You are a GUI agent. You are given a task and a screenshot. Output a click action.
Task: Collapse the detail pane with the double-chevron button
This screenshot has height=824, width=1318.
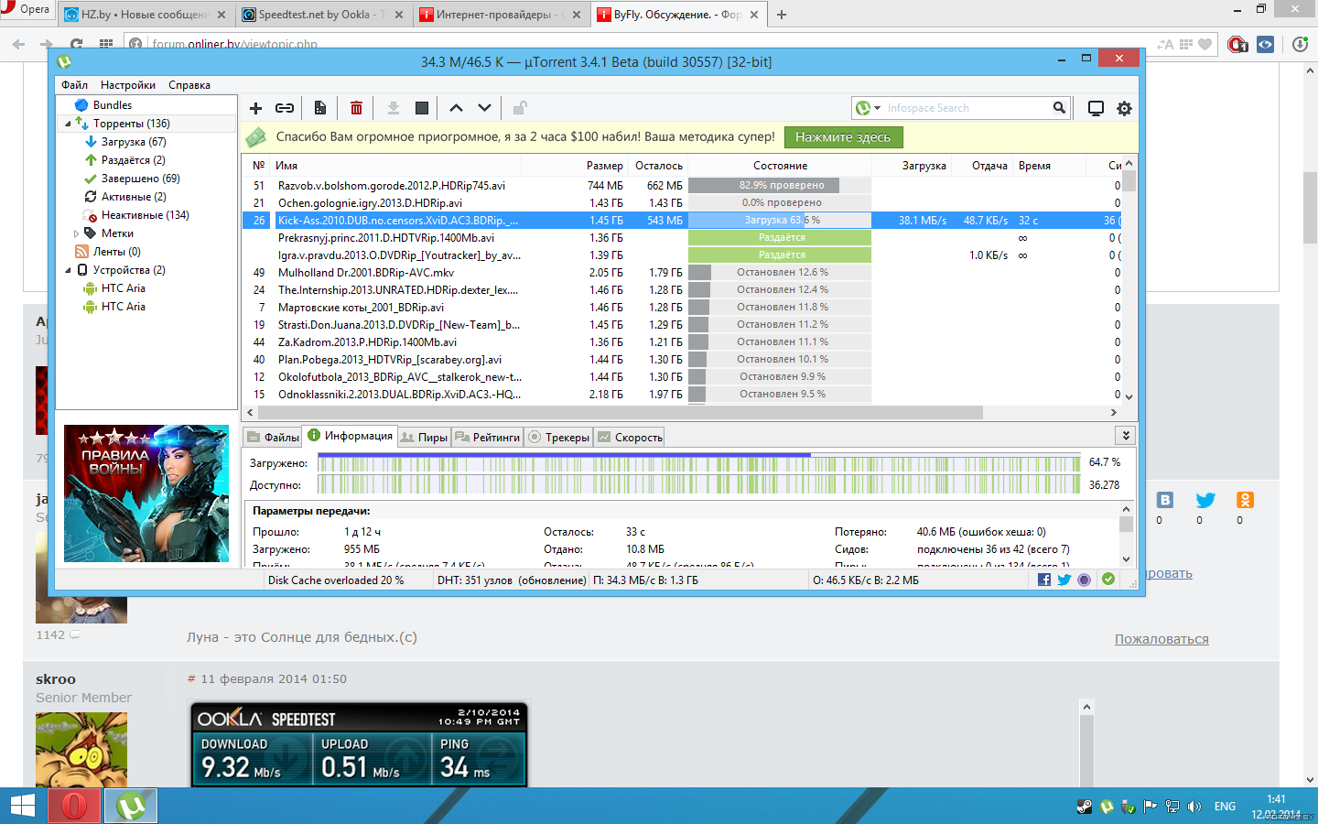tap(1126, 436)
